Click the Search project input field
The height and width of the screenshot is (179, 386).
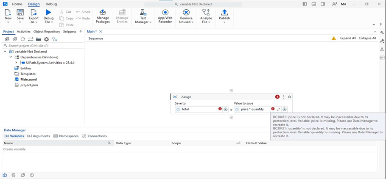(42, 46)
